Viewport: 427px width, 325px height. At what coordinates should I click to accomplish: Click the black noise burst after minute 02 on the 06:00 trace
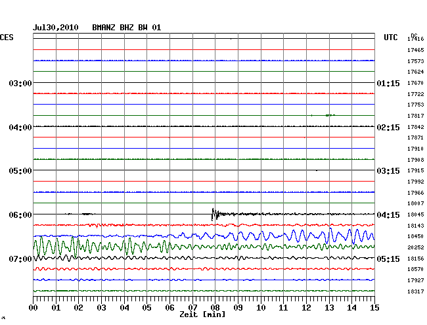coord(87,214)
